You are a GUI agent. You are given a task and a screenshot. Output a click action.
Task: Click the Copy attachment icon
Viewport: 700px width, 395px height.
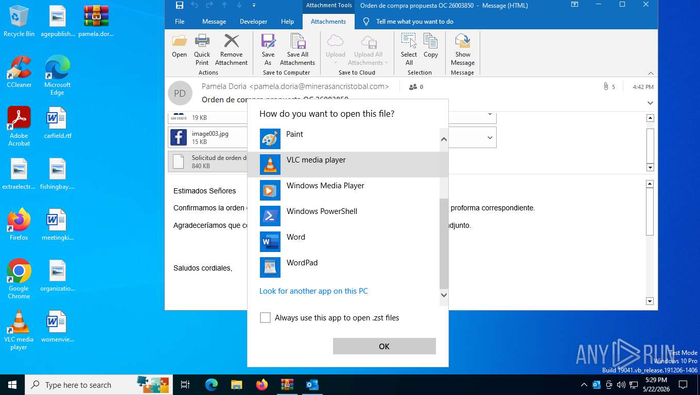[431, 41]
